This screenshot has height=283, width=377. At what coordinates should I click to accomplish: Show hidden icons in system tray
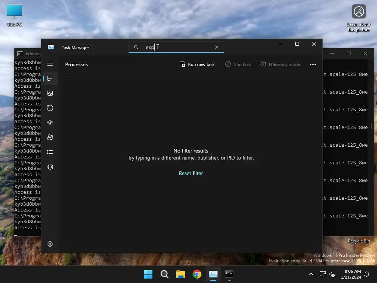click(311, 274)
